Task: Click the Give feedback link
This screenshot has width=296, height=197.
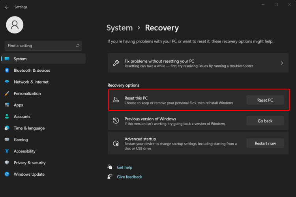Action: click(x=129, y=177)
